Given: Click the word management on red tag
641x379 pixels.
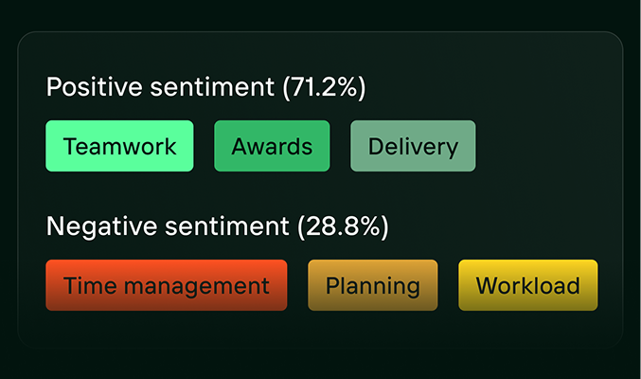Looking at the screenshot, I should coord(197,286).
